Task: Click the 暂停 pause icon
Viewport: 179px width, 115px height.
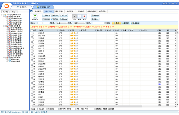Action: point(79,17)
